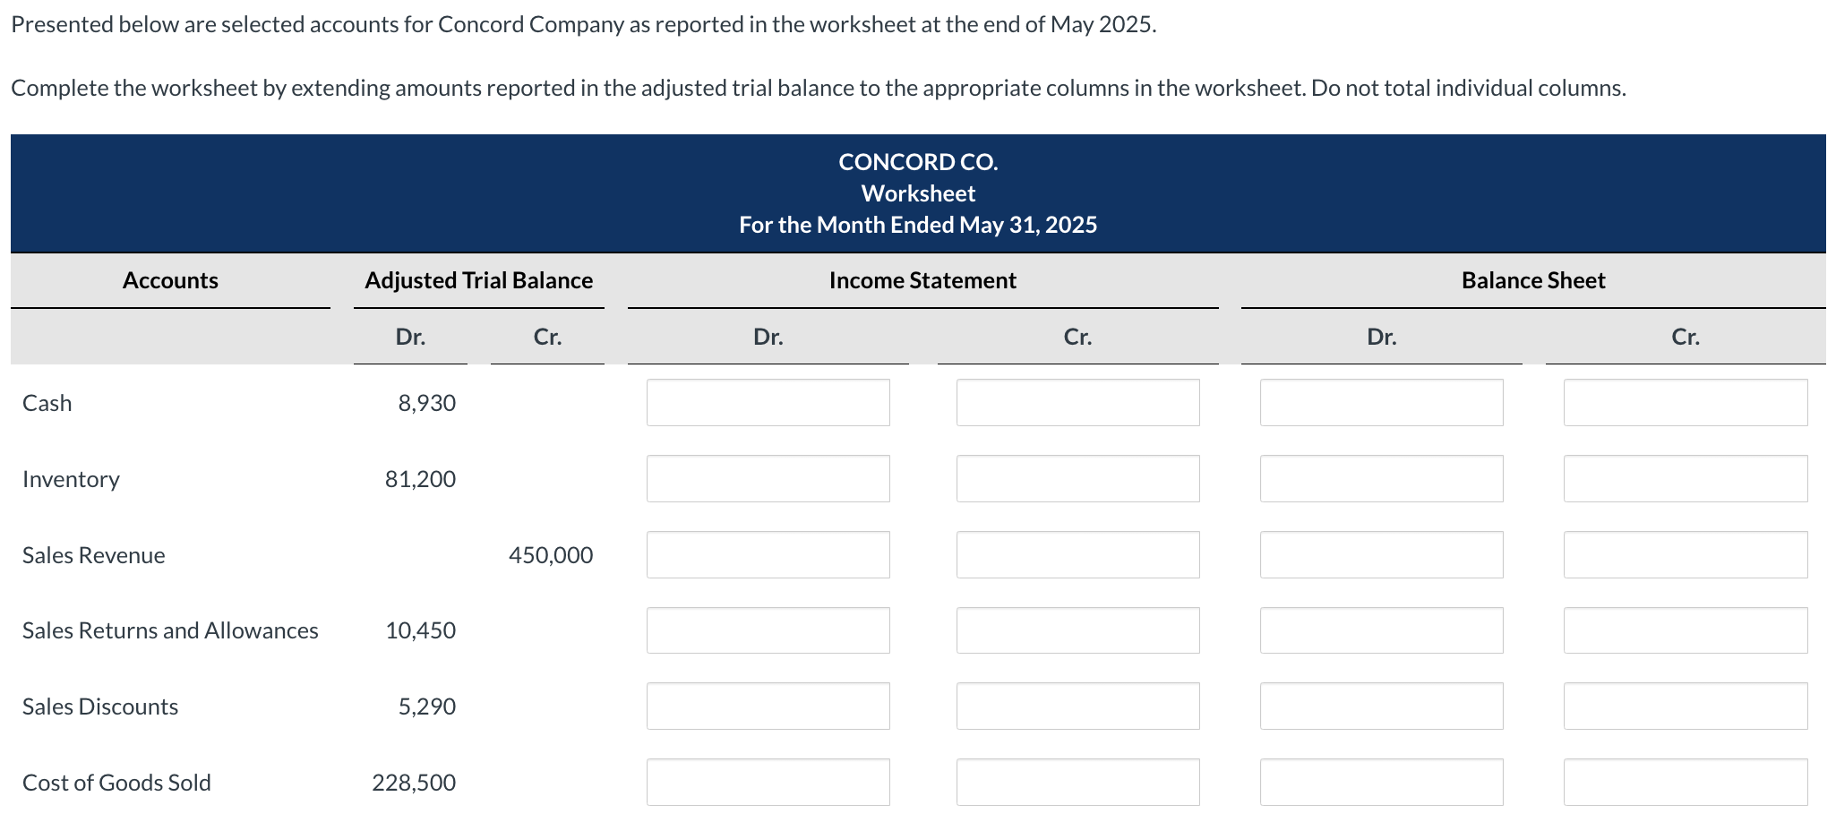Click the Income Statement Dr. field for Sales Revenue
The width and height of the screenshot is (1836, 822).
point(768,554)
